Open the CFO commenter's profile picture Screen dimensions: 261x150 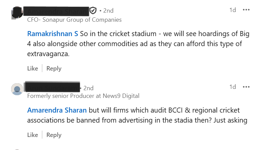[17, 11]
